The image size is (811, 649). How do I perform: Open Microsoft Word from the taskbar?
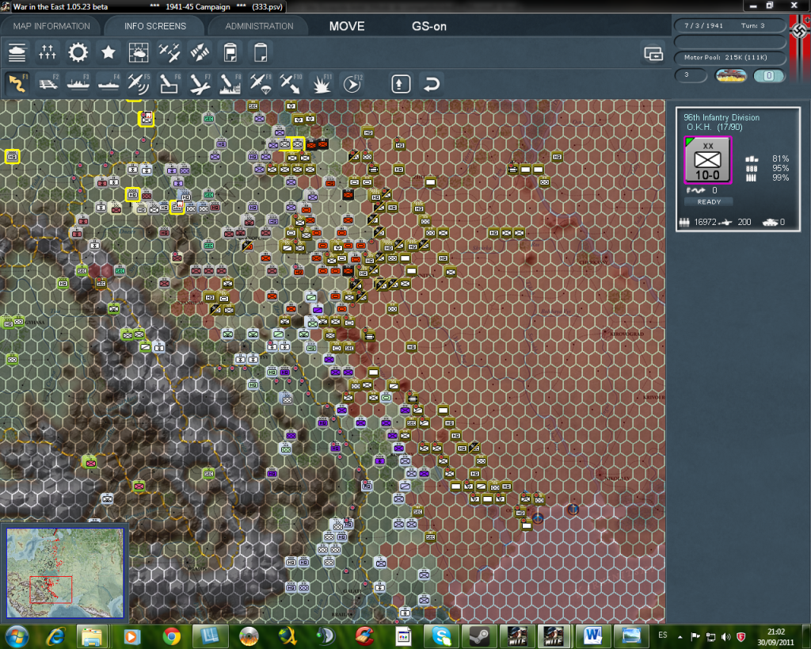click(x=592, y=636)
